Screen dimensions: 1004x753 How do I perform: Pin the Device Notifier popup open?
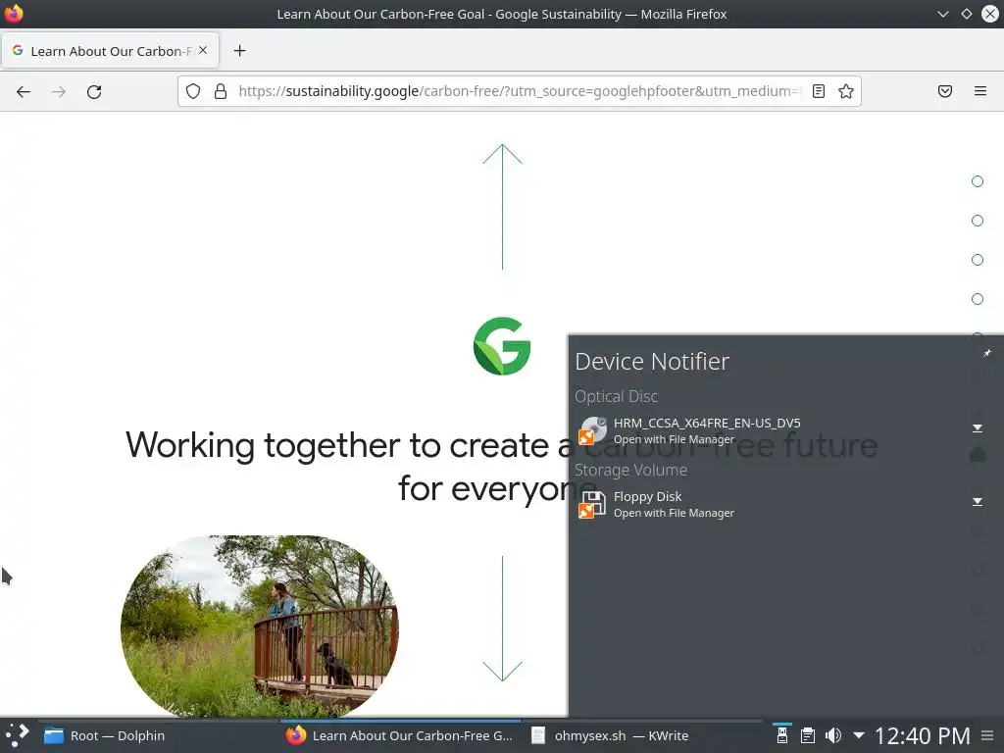point(986,353)
